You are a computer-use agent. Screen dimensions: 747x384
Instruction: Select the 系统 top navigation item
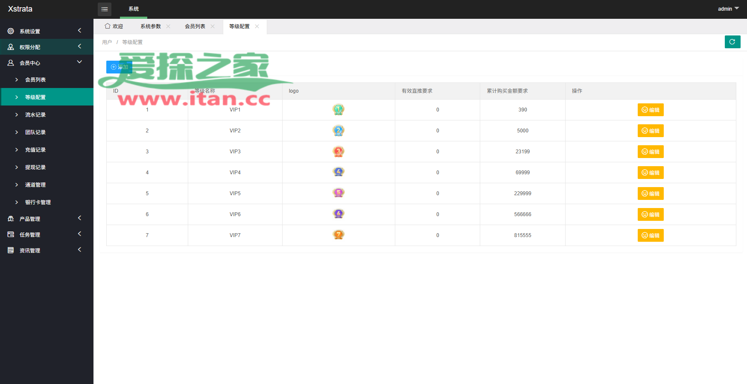tap(134, 9)
